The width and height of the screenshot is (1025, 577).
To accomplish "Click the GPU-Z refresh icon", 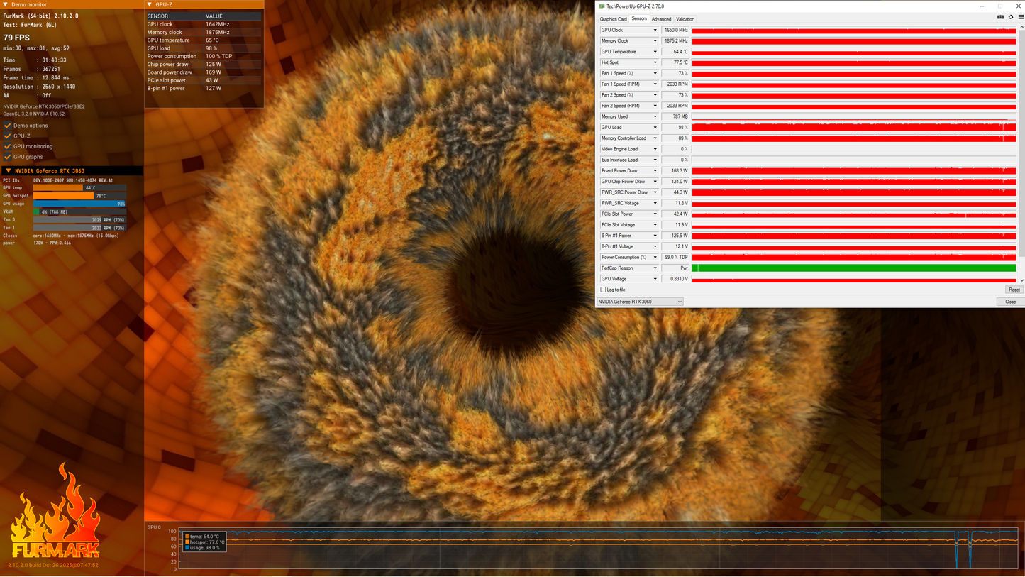I will tap(1011, 17).
